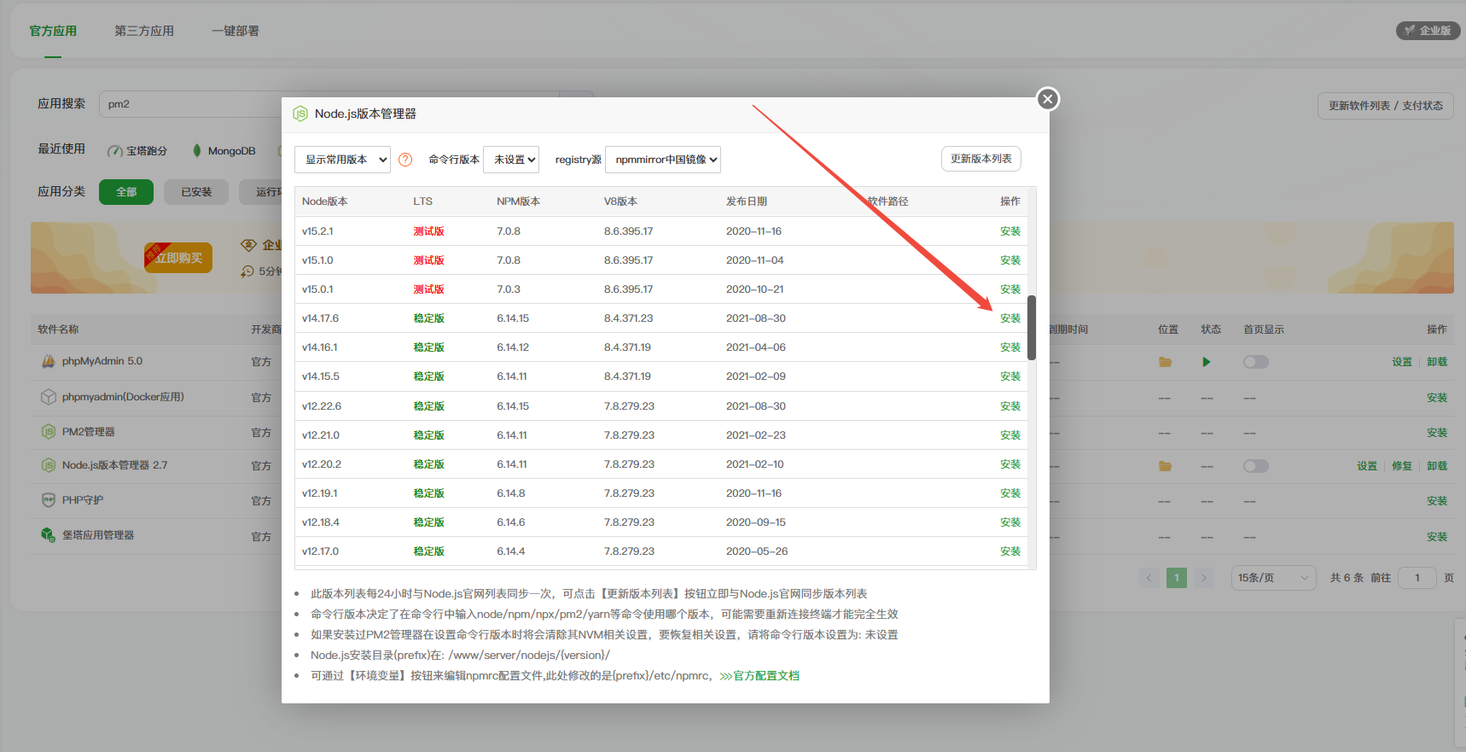Switch to the 第三方应用 tab
Image resolution: width=1466 pixels, height=752 pixels.
[144, 31]
